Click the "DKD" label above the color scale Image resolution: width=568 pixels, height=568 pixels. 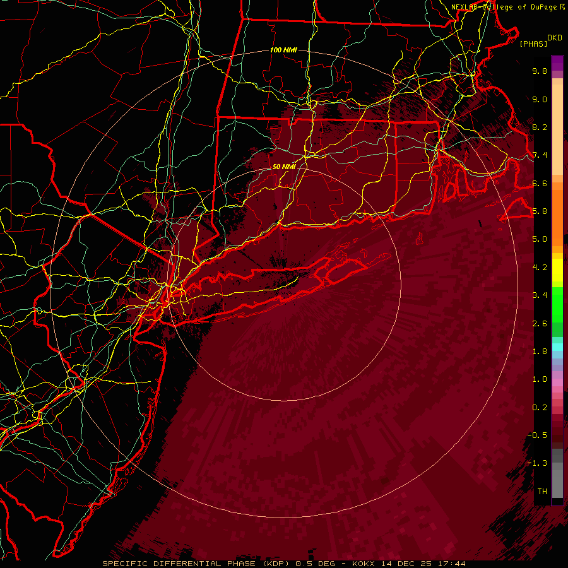[x=555, y=37]
